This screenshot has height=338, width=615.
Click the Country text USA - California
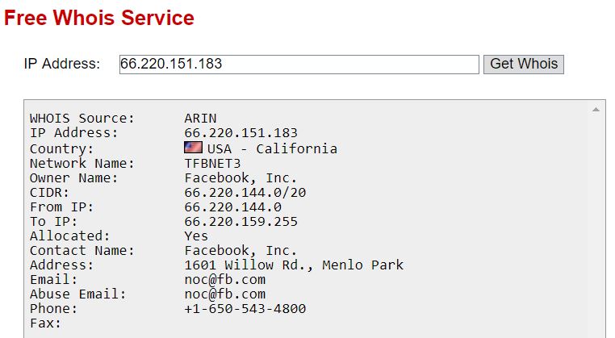point(272,149)
